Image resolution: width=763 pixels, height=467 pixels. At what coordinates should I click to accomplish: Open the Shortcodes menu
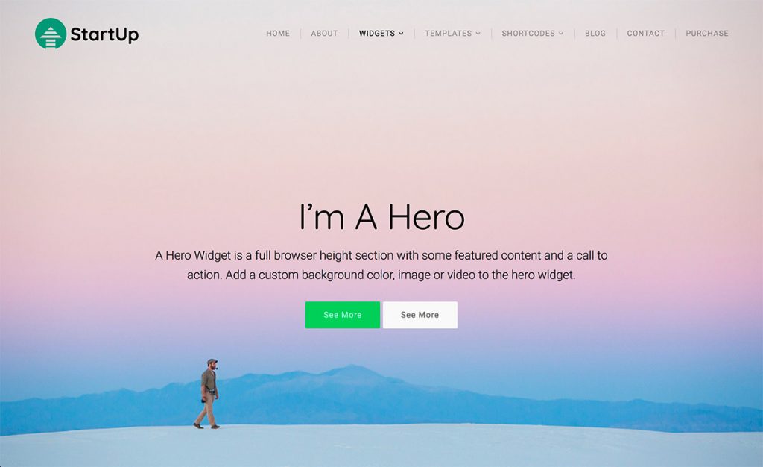528,33
